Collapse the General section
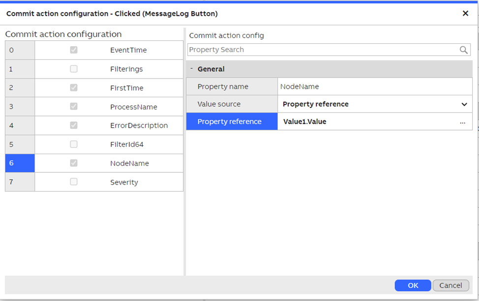This screenshot has height=301, width=479. pyautogui.click(x=191, y=69)
